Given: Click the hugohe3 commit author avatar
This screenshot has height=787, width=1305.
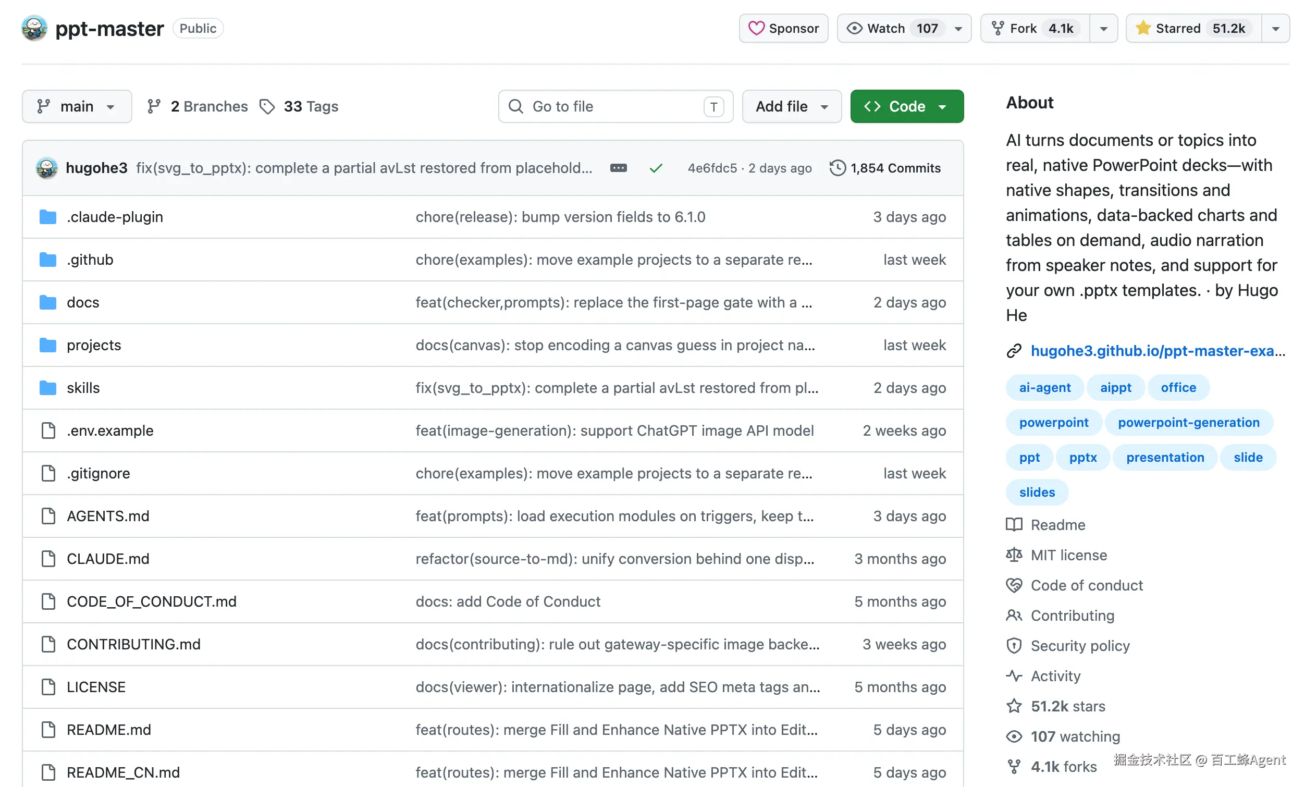Looking at the screenshot, I should coord(46,168).
